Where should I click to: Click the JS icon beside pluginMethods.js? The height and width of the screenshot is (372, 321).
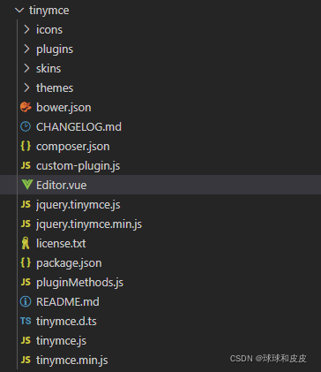pos(26,282)
